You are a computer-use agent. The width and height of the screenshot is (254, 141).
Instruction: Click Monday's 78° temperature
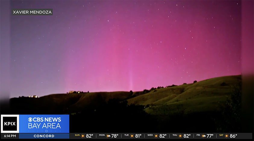(x=115, y=136)
